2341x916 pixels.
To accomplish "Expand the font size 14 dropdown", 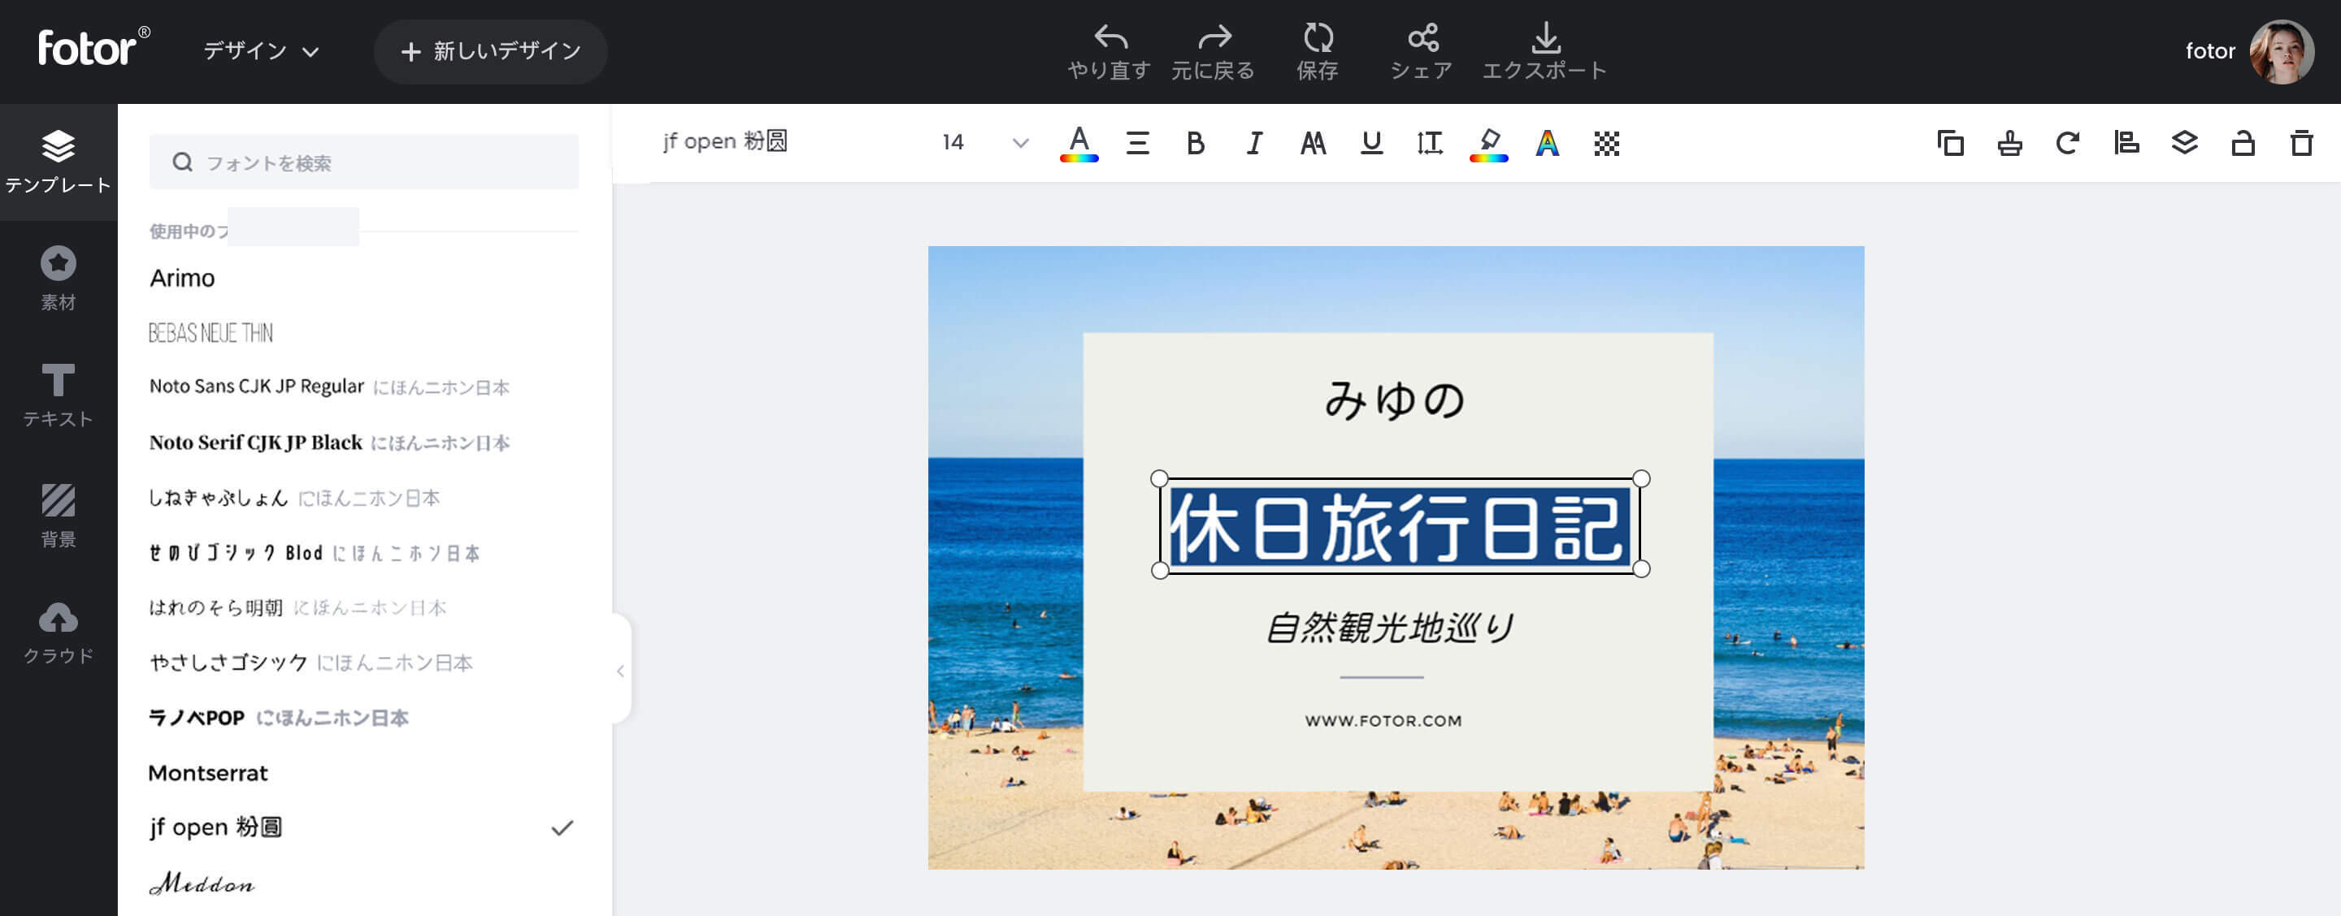I will click(x=1019, y=144).
